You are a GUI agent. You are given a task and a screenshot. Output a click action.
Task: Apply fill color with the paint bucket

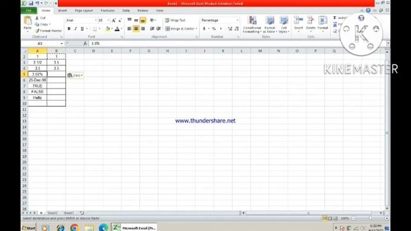point(107,29)
